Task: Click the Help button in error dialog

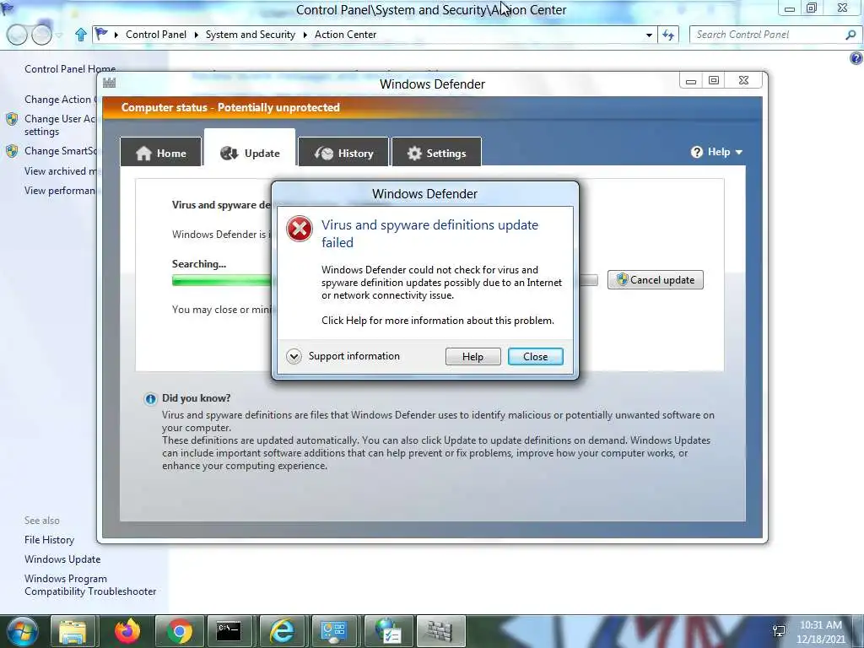Action: coord(472,357)
